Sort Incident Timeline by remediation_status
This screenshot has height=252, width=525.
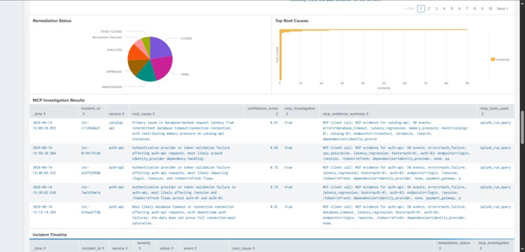453,245
